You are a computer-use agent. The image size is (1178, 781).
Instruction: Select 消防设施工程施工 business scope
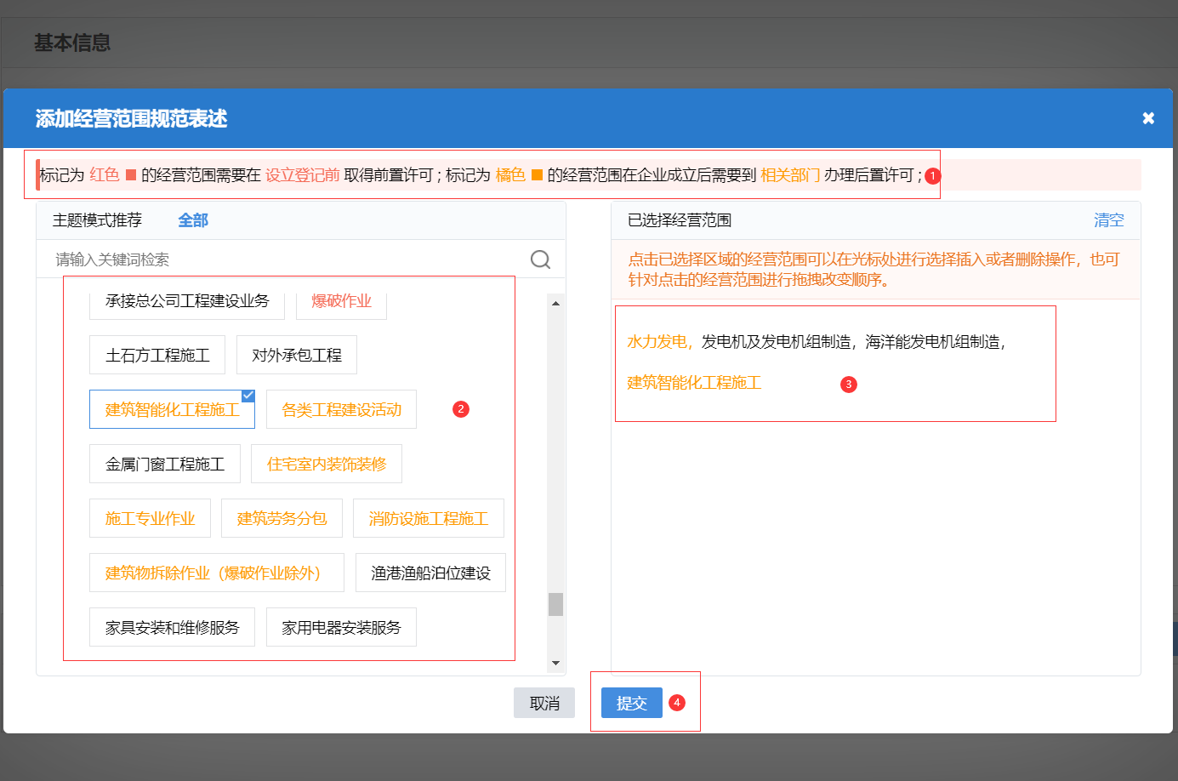tap(429, 518)
